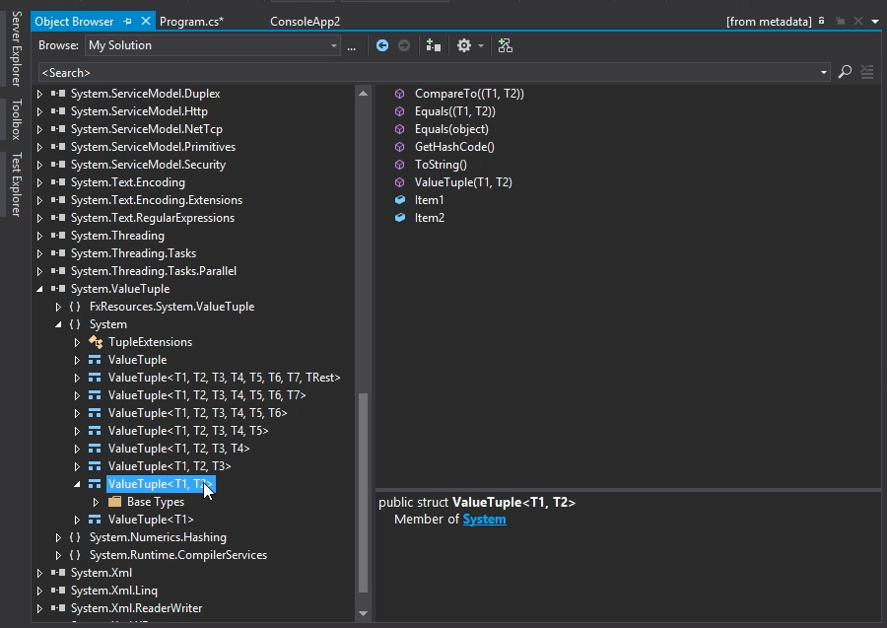Screen dimensions: 887x628
Task: Click the Item2 field icon
Action: (x=400, y=217)
